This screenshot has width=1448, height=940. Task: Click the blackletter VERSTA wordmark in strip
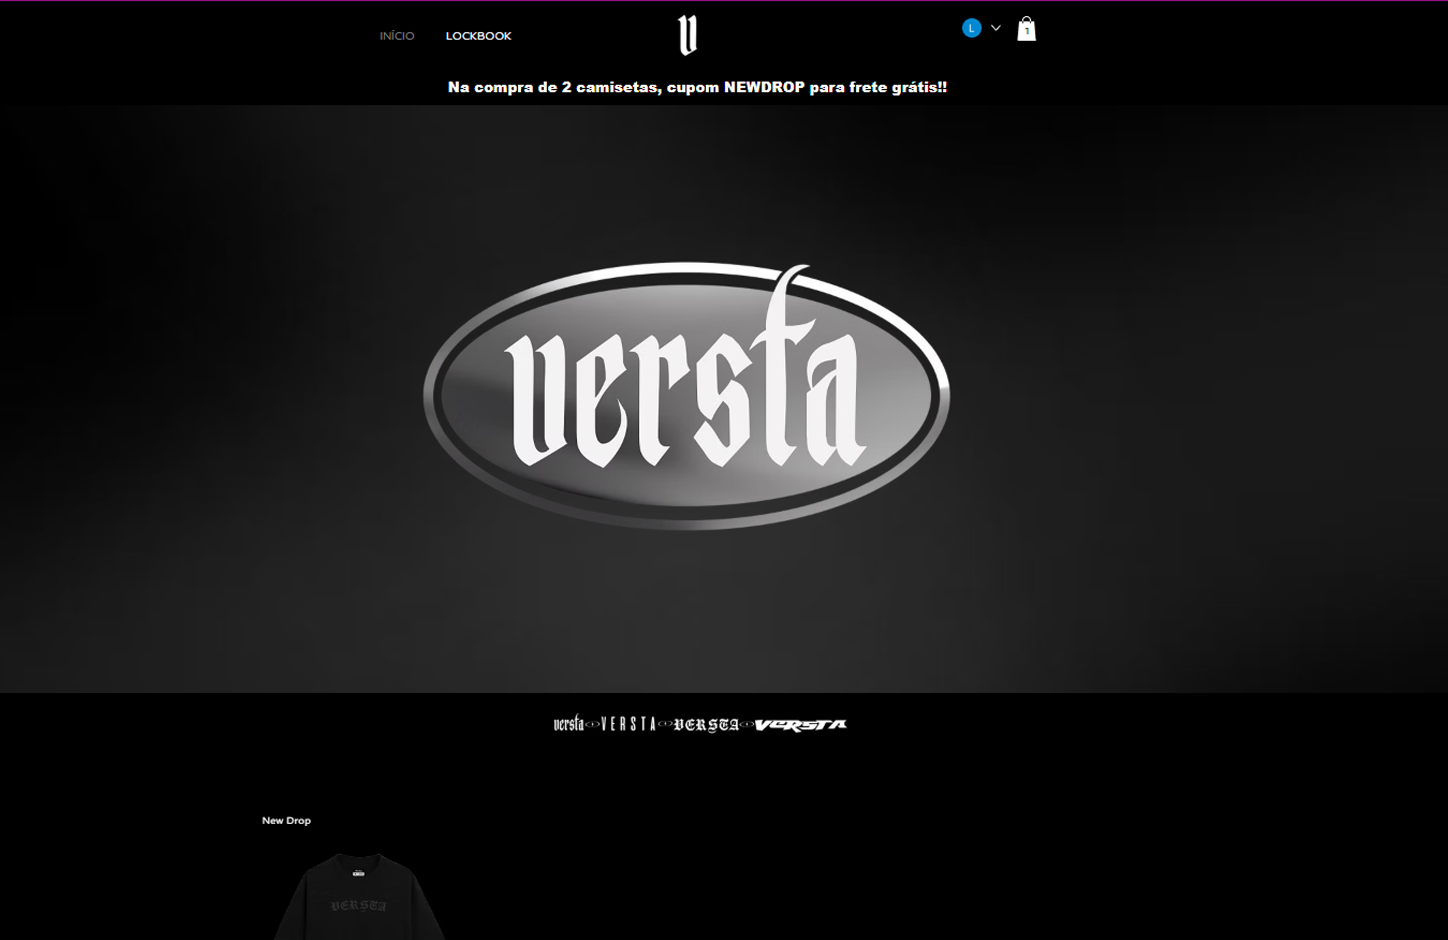point(706,725)
